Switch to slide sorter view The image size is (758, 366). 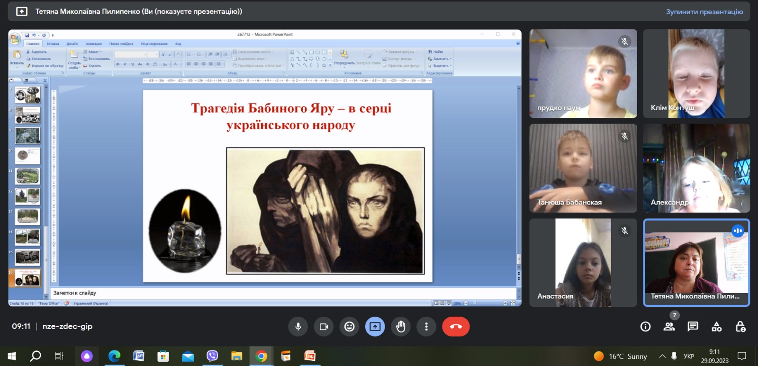[442, 303]
